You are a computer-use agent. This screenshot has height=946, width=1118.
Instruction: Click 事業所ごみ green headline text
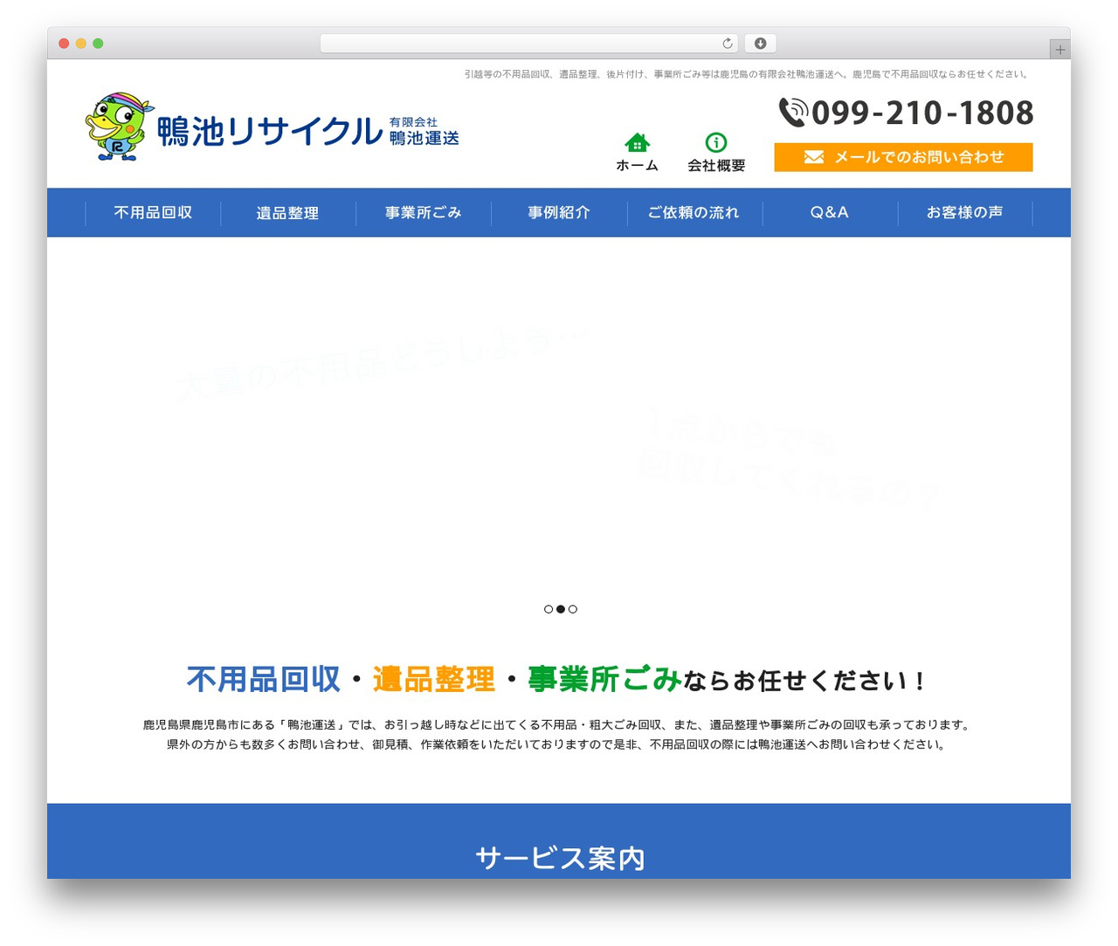604,679
